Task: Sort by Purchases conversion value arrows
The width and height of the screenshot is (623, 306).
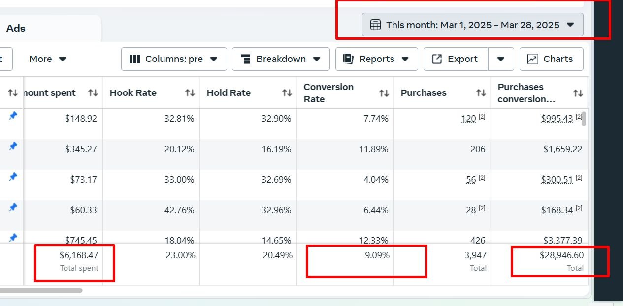Action: tap(578, 93)
